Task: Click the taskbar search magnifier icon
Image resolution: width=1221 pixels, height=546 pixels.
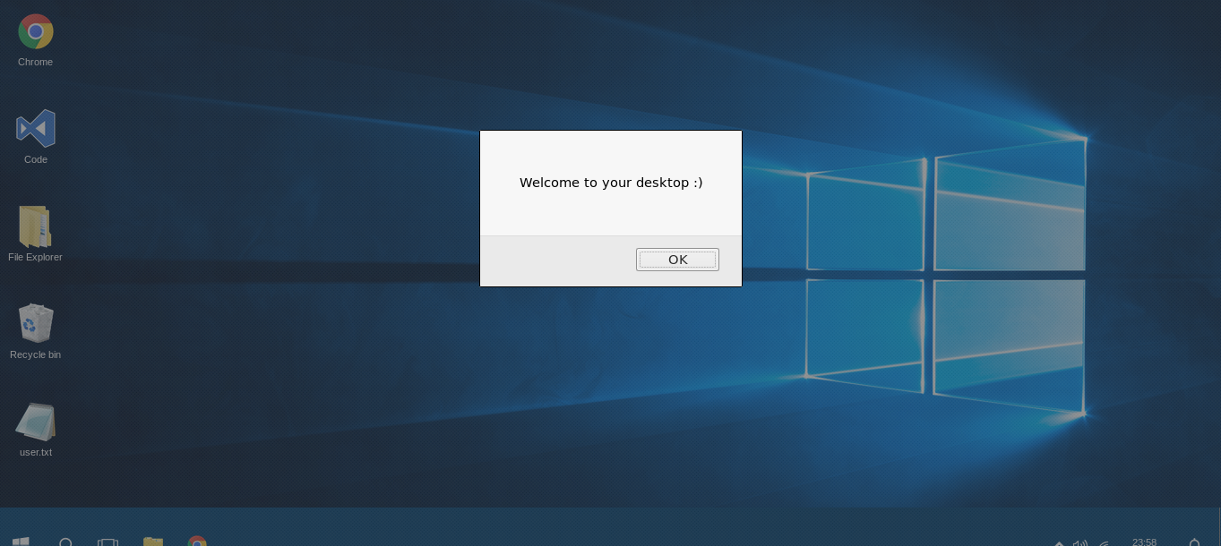Action: coord(65,542)
